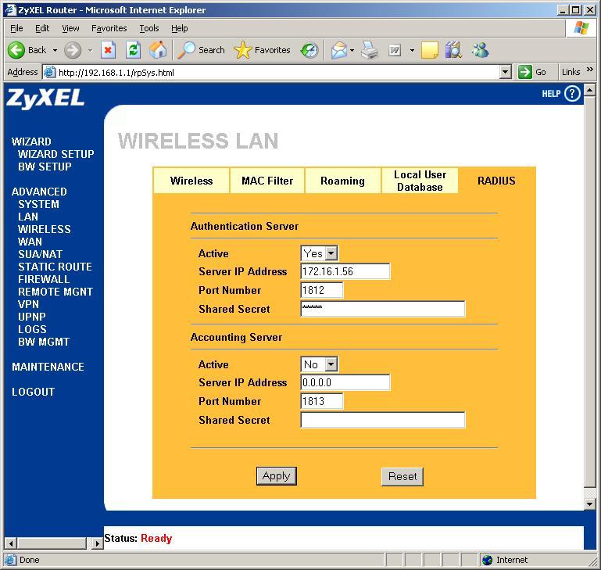Viewport: 601px width, 570px height.
Task: Click the page icon in address bar
Action: [49, 72]
